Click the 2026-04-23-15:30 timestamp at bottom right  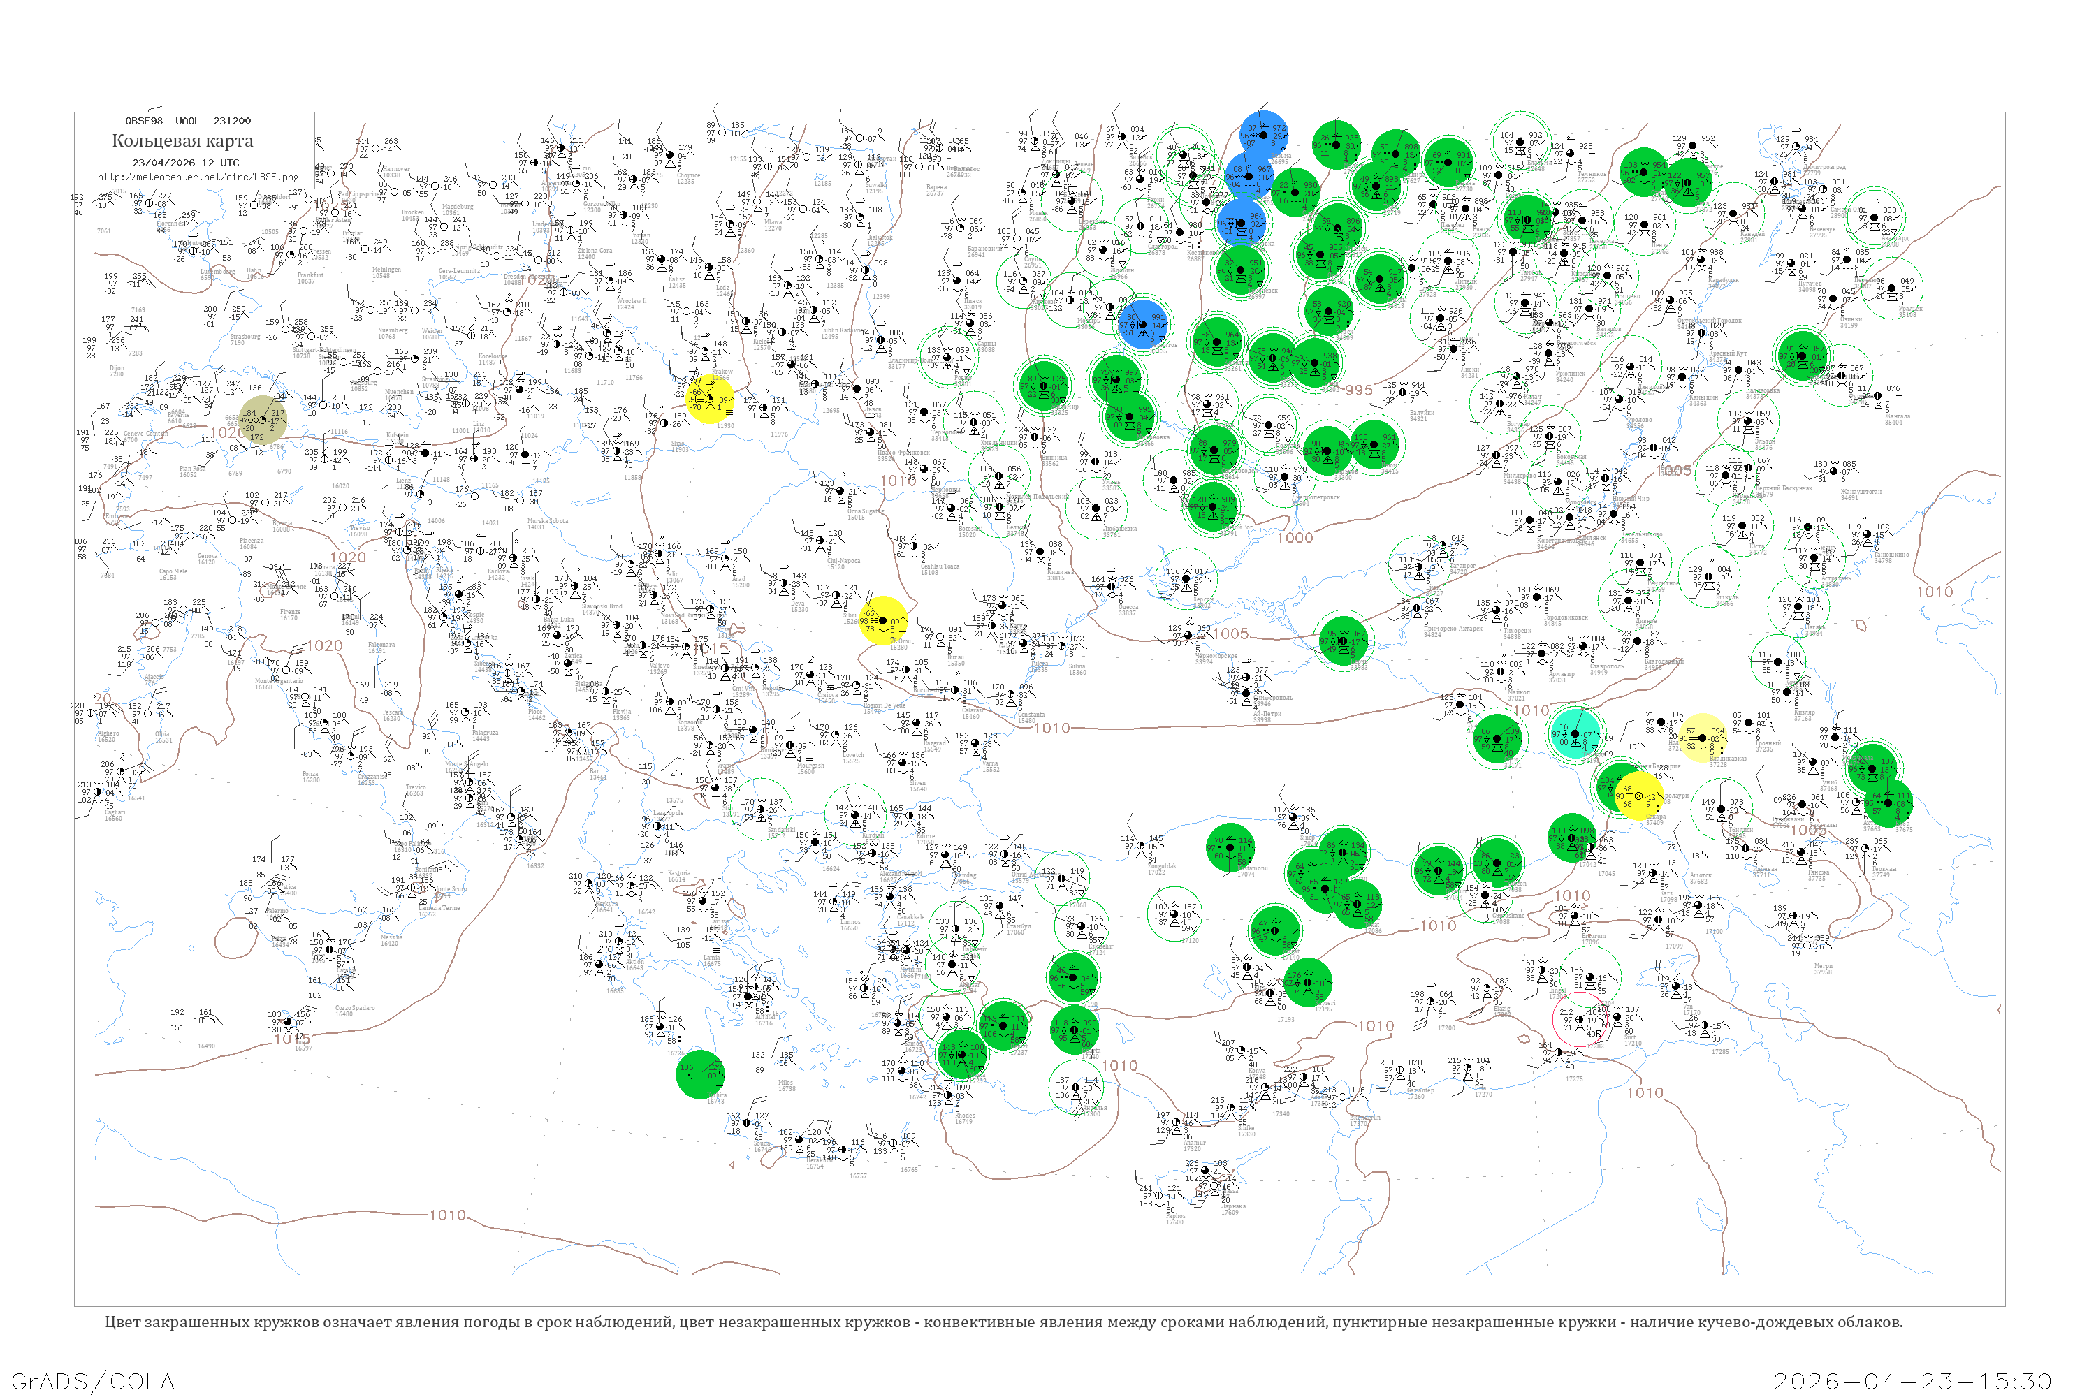pos(1912,1381)
